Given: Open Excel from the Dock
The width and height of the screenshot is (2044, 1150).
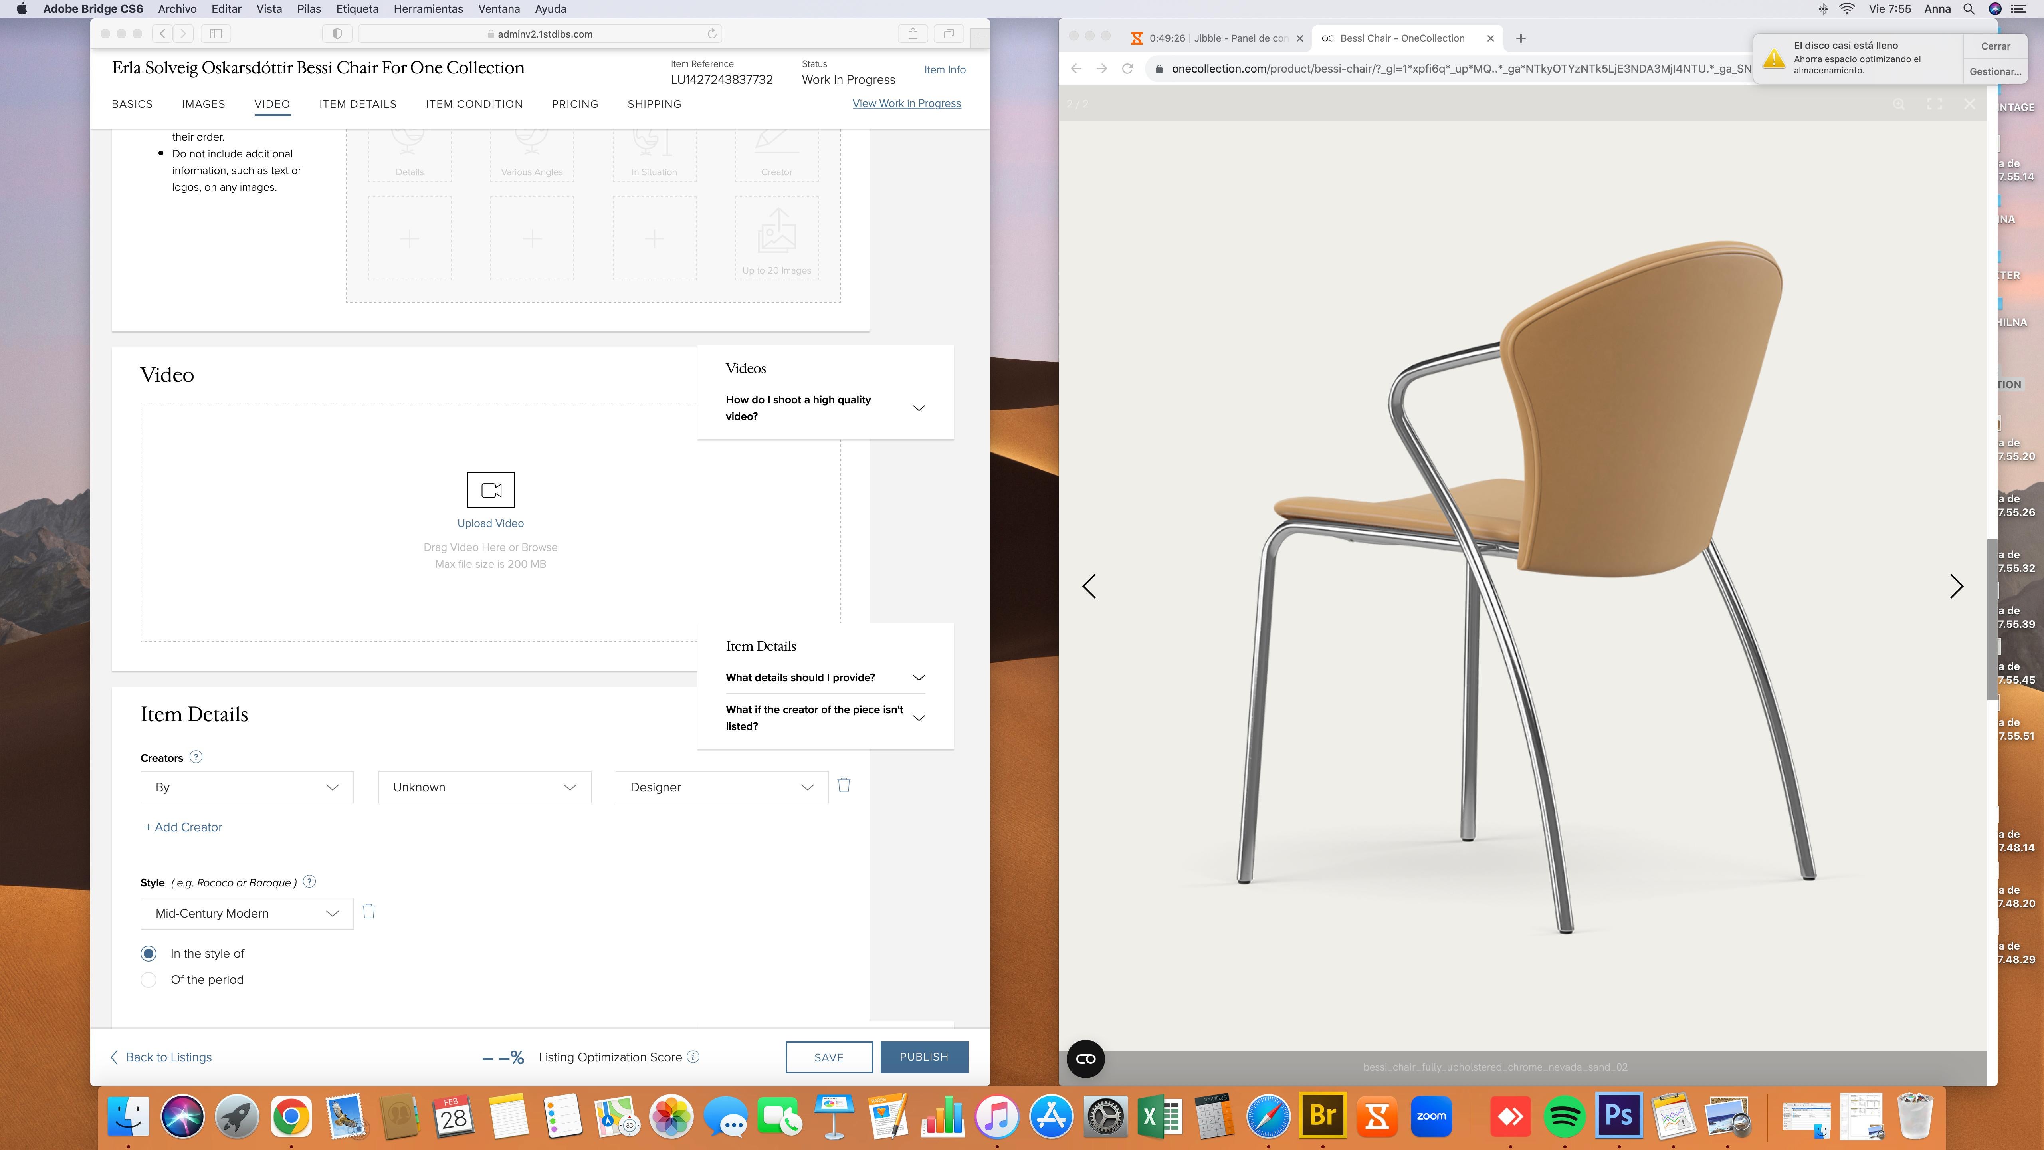Looking at the screenshot, I should click(1159, 1117).
